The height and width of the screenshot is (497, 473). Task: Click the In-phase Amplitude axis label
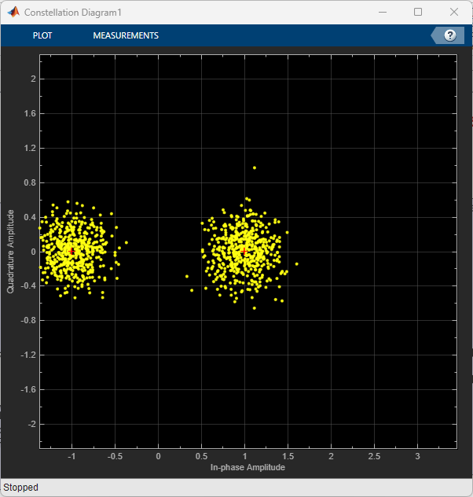tap(247, 468)
